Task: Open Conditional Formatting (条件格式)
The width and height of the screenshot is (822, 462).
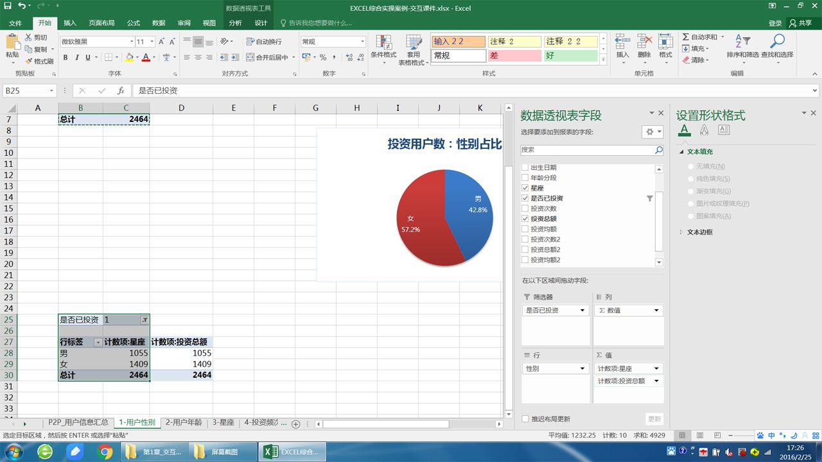Action: click(383, 49)
